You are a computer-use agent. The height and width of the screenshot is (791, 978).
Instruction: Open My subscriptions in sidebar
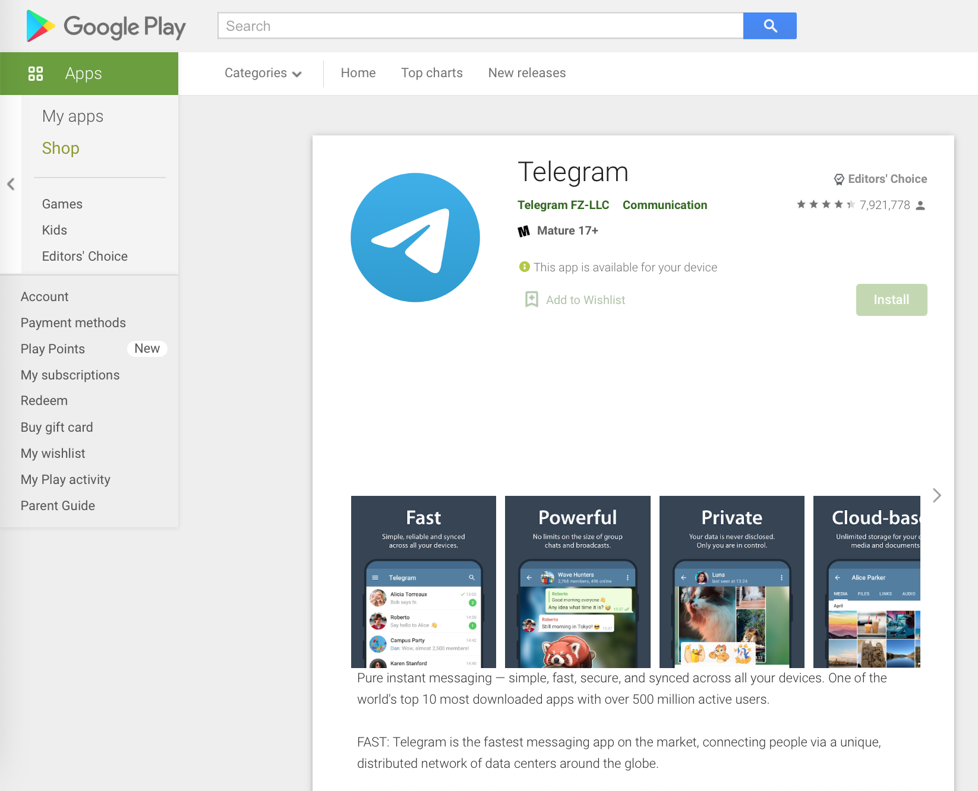(x=70, y=375)
